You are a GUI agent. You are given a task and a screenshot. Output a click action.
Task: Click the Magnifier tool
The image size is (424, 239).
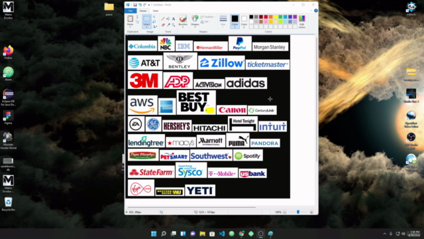coord(174,25)
